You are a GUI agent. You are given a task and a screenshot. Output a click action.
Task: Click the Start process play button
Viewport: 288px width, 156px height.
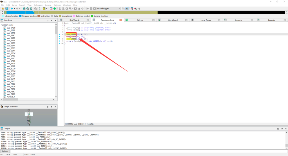(x=87, y=9)
